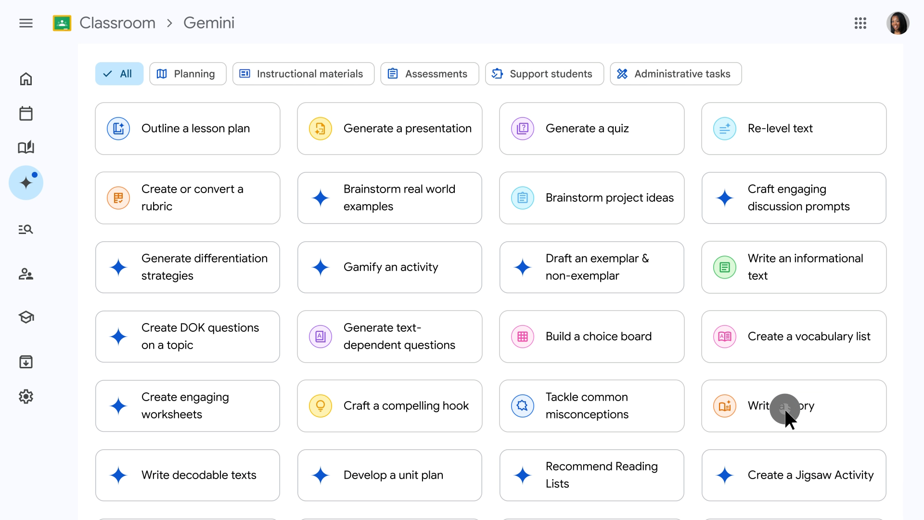This screenshot has width=924, height=520.
Task: Start Gamify an activity
Action: (x=390, y=267)
